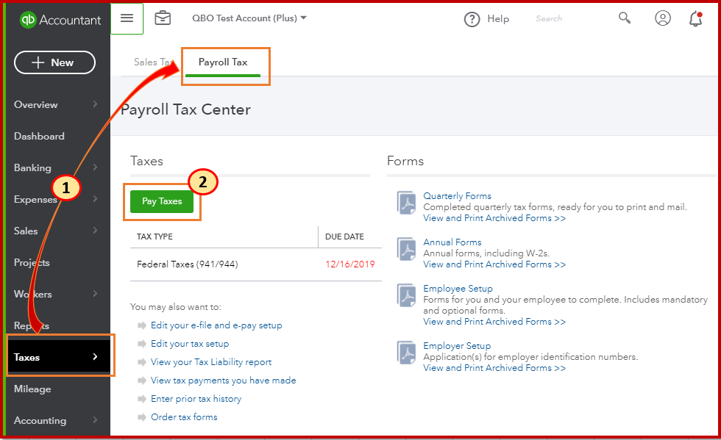Open Reports in the sidebar
The image size is (721, 440).
point(31,325)
